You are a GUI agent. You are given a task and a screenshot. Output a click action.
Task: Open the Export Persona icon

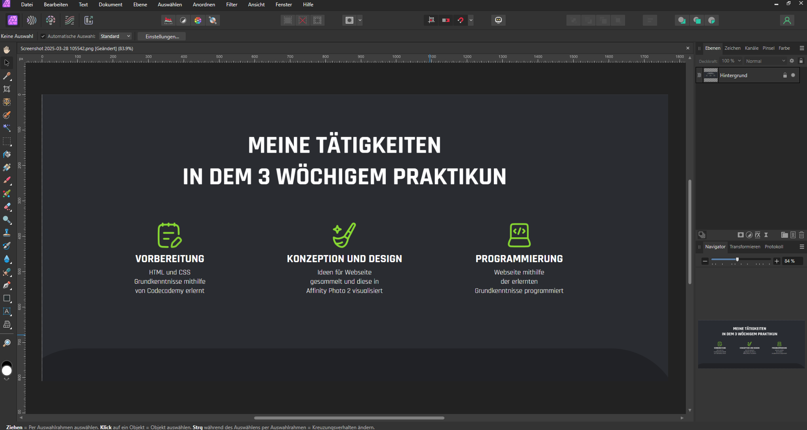89,20
